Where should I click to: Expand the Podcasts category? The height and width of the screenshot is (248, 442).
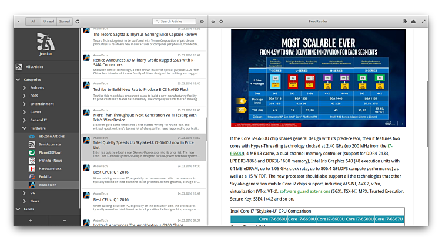coord(25,87)
